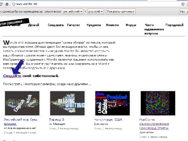Open the colorful crossword cloud thumbnail
The image size is (188, 141).
tap(158, 103)
